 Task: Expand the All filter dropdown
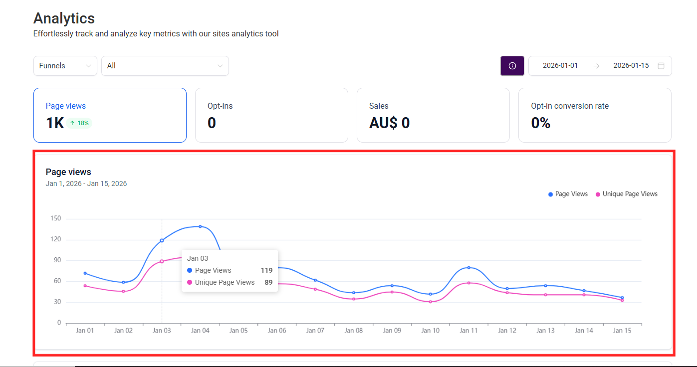pyautogui.click(x=165, y=66)
